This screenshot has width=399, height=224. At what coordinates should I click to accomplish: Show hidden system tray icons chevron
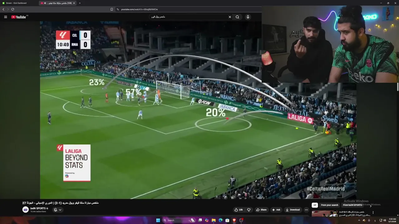tap(359, 220)
